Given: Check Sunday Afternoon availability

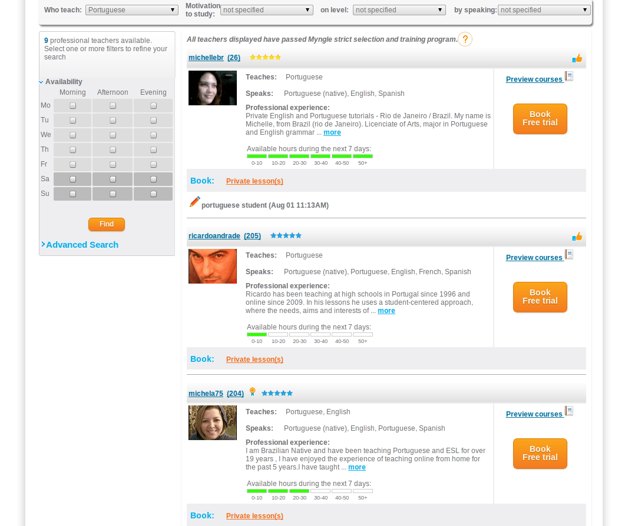Looking at the screenshot, I should (113, 194).
